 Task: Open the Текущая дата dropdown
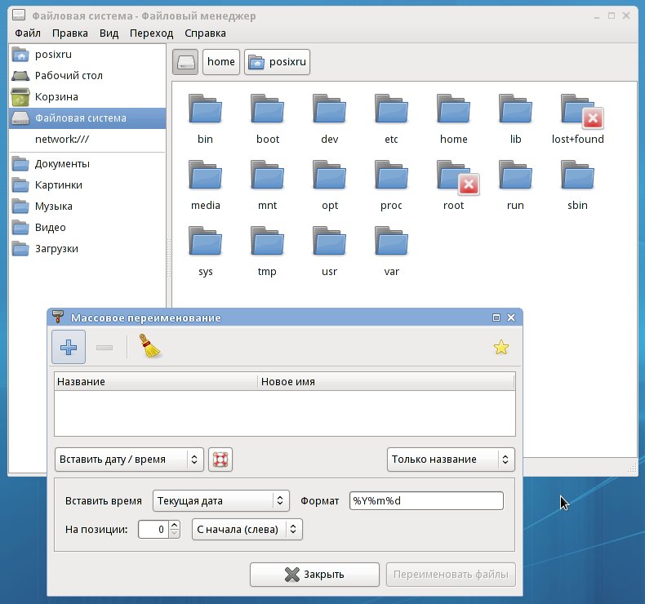point(221,501)
